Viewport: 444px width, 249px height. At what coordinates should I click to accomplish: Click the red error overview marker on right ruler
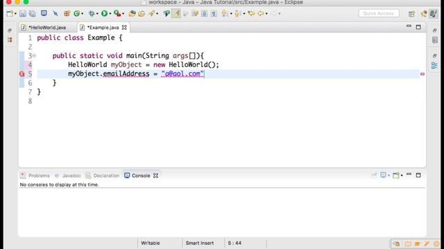(422, 74)
